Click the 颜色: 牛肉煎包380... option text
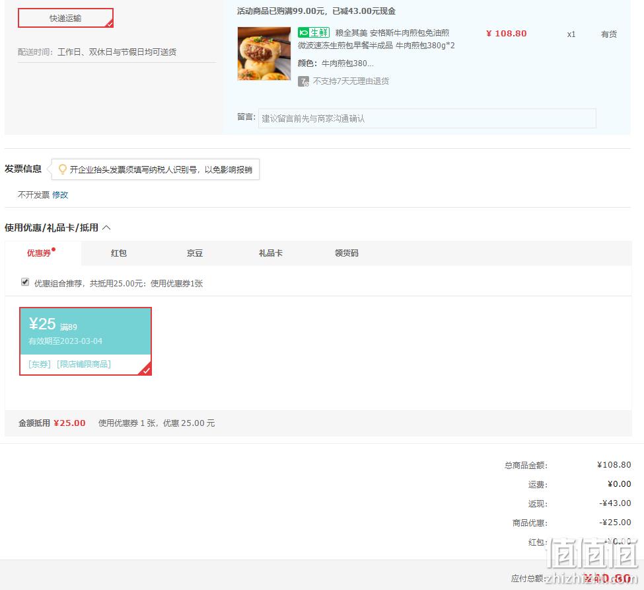Image resolution: width=644 pixels, height=590 pixels. tap(336, 63)
